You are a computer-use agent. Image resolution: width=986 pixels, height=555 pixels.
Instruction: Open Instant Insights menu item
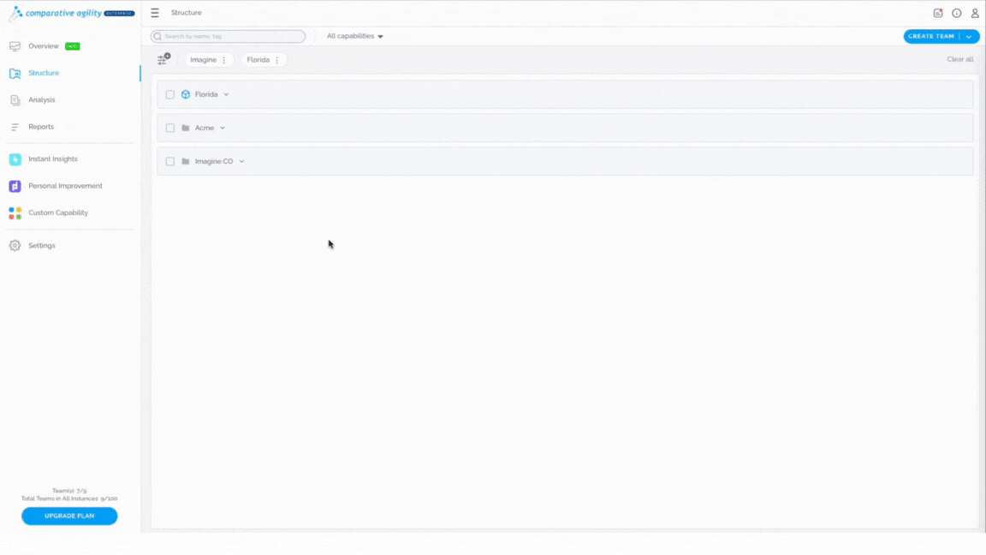(53, 158)
